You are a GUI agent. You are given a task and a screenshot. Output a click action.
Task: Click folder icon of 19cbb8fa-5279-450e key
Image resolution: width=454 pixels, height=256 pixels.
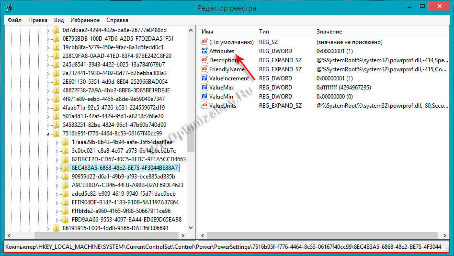point(56,47)
